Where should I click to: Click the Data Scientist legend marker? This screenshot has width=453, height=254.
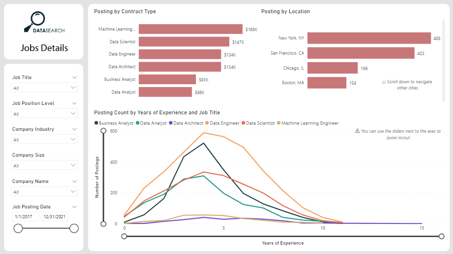click(243, 123)
